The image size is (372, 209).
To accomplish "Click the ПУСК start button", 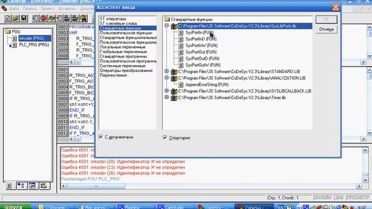I will point(15,207).
